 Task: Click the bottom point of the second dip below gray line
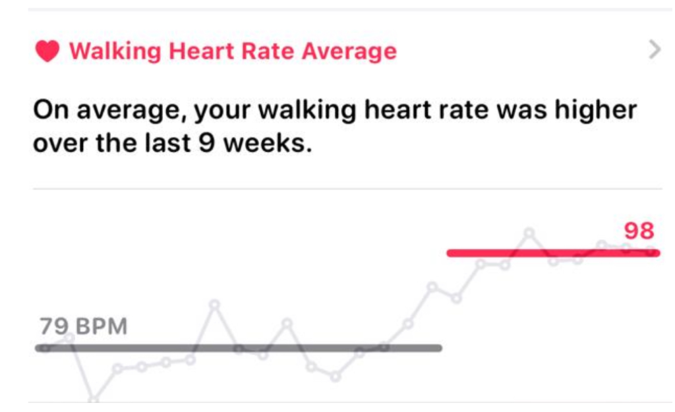point(336,378)
